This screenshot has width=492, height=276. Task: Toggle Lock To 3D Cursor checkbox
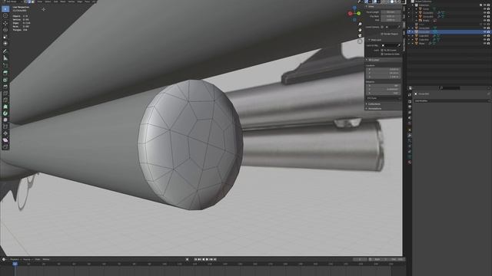pos(382,50)
